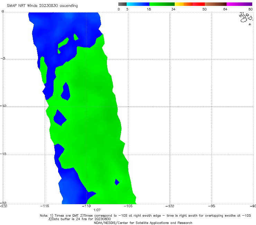This screenshot has width=256, height=225.
Task: Click the longitude axis label '-100'
Action: tap(170, 206)
